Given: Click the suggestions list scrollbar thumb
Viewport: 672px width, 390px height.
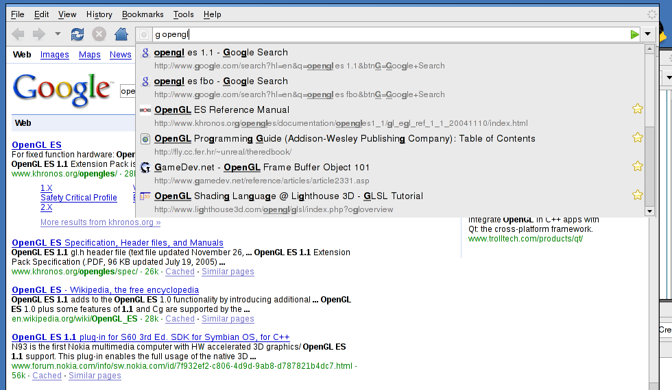Looking at the screenshot, I should click(650, 166).
